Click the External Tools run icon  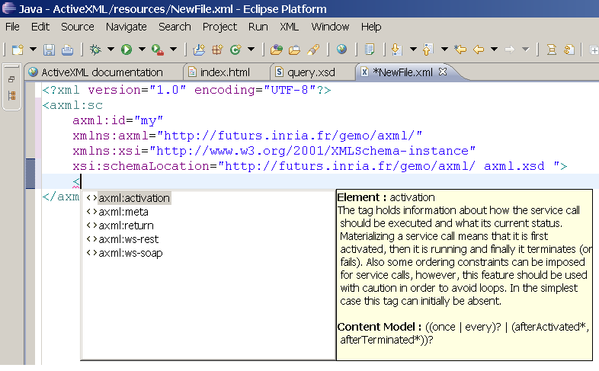158,50
